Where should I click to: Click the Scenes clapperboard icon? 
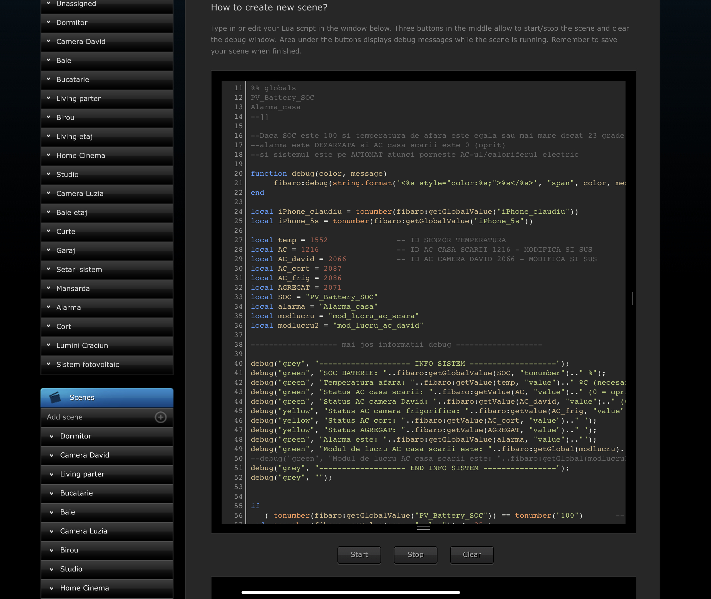55,397
